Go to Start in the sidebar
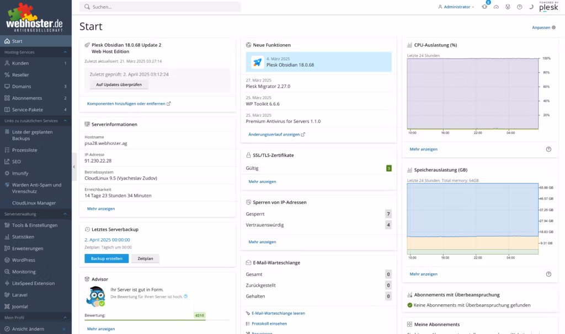Screen dimensions: 565x334 (36, 41)
